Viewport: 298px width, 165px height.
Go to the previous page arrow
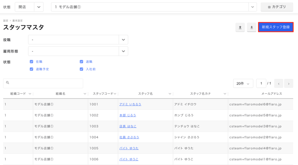tap(278, 84)
